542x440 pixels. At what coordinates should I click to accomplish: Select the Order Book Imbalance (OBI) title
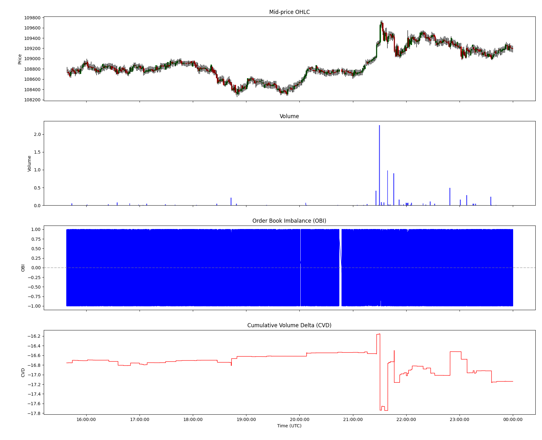point(289,221)
